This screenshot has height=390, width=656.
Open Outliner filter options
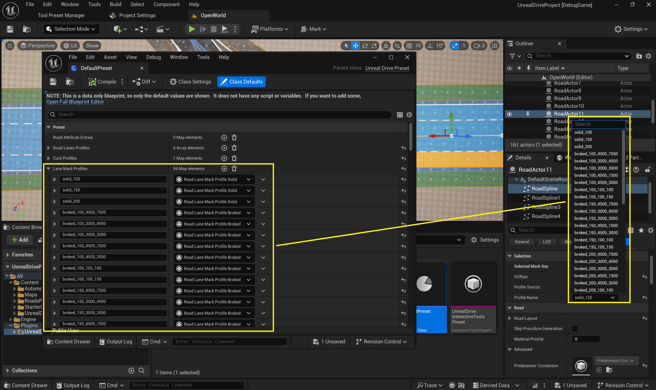pyautogui.click(x=515, y=56)
